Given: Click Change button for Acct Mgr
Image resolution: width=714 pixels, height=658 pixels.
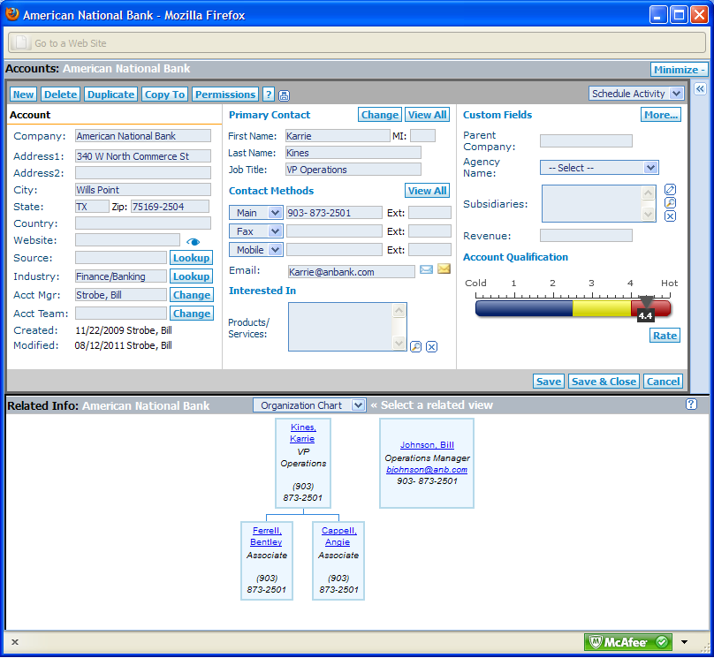Looking at the screenshot, I should (192, 295).
